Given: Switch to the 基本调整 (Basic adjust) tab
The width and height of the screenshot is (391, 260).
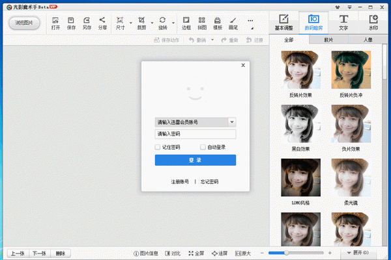Looking at the screenshot, I should (x=283, y=22).
